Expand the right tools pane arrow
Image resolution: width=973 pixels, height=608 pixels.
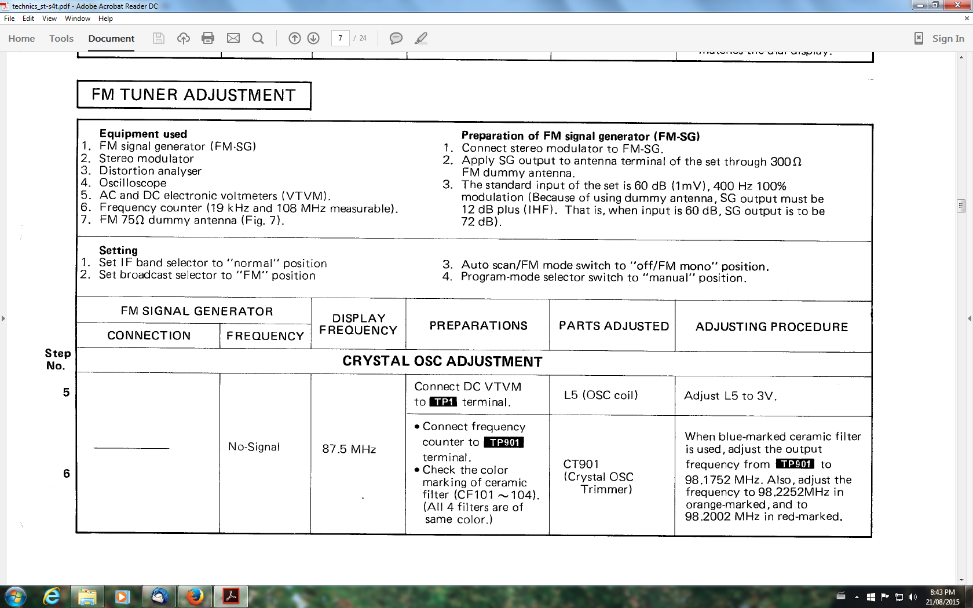pyautogui.click(x=970, y=318)
